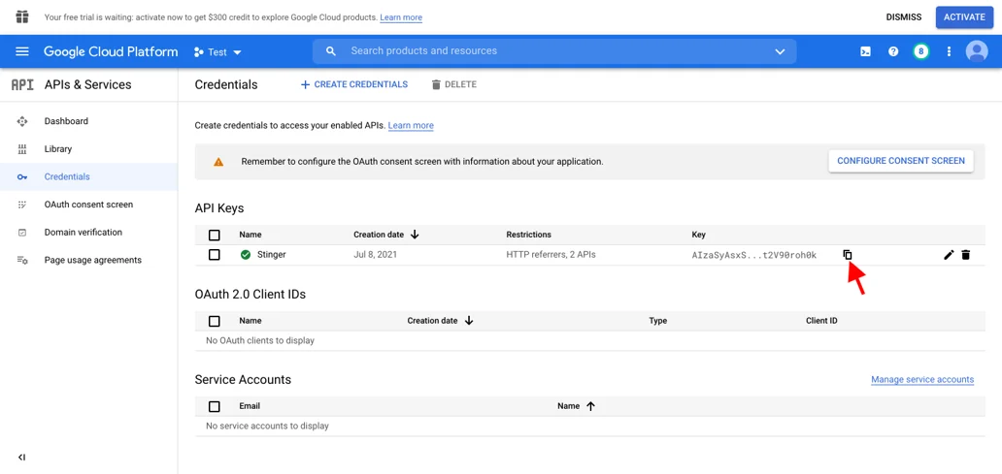Open notifications badge showing 8
Viewport: 1002px width, 474px height.
920,51
